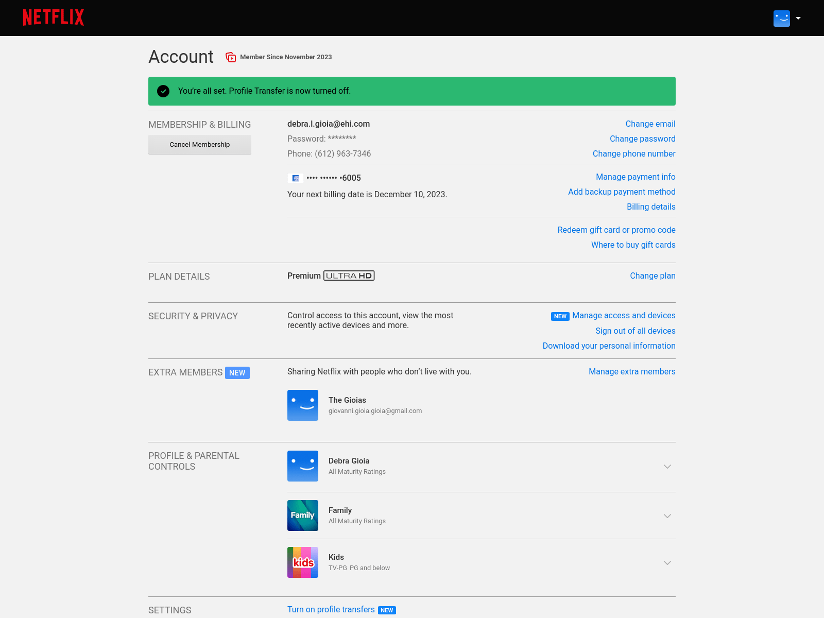Open the profile avatar menu in header
Image resolution: width=824 pixels, height=618 pixels.
pyautogui.click(x=782, y=19)
